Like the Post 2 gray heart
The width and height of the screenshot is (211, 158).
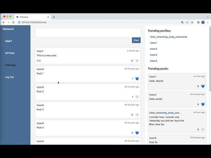(x=137, y=97)
